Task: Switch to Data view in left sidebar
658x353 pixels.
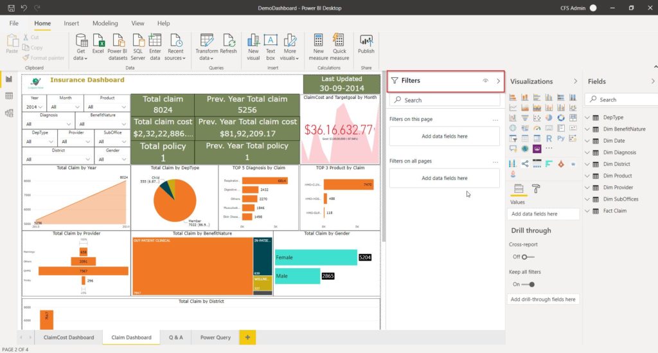Action: (x=9, y=96)
